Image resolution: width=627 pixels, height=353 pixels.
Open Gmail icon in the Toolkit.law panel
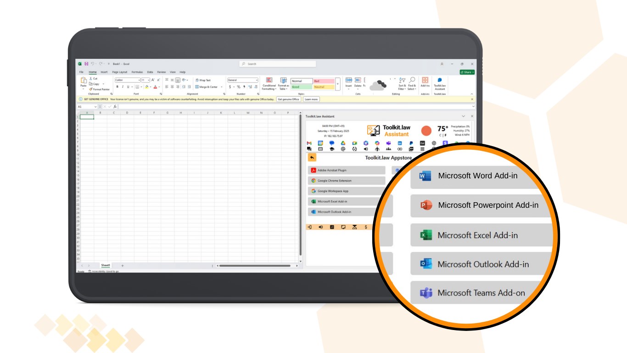(x=309, y=143)
